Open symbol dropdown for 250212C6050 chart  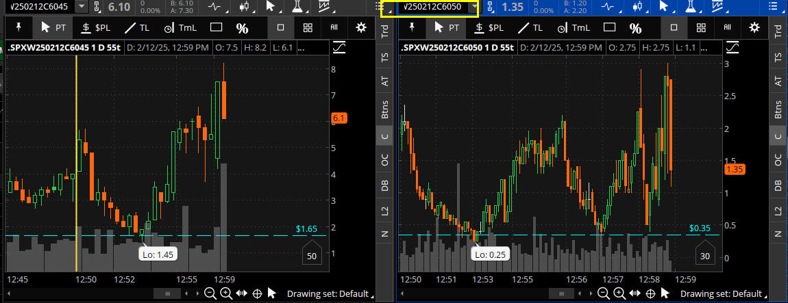[x=473, y=7]
